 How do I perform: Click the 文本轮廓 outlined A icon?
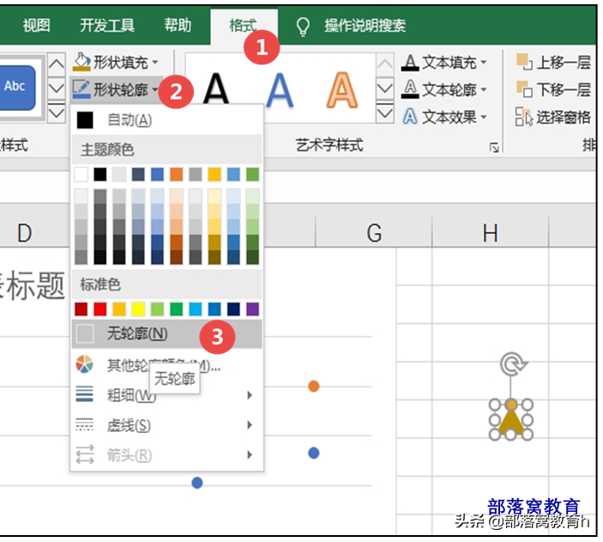pos(410,89)
